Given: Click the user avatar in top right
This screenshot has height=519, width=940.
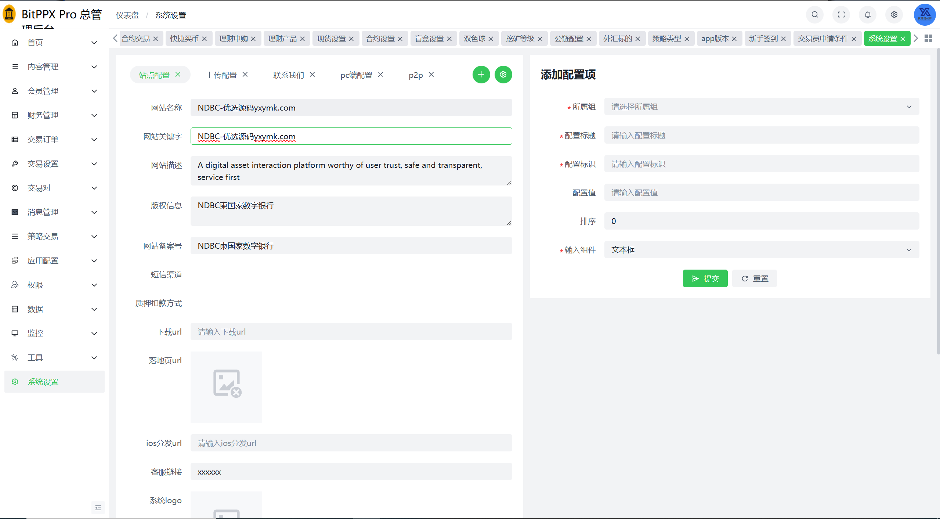Looking at the screenshot, I should click(924, 15).
